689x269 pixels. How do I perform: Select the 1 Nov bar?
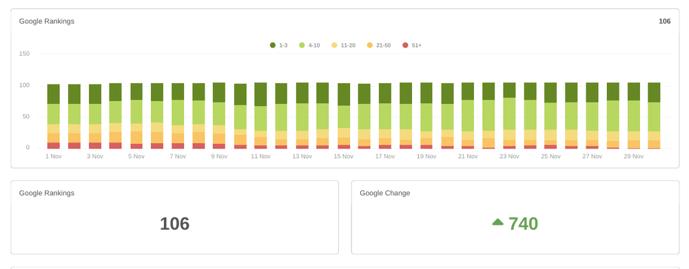pyautogui.click(x=54, y=116)
